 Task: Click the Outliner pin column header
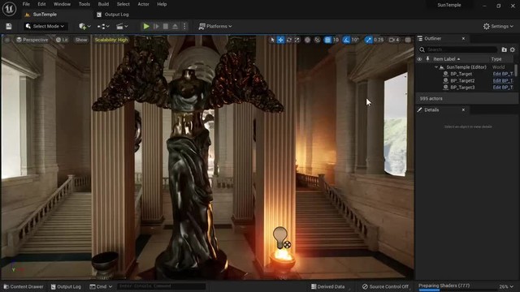point(427,59)
